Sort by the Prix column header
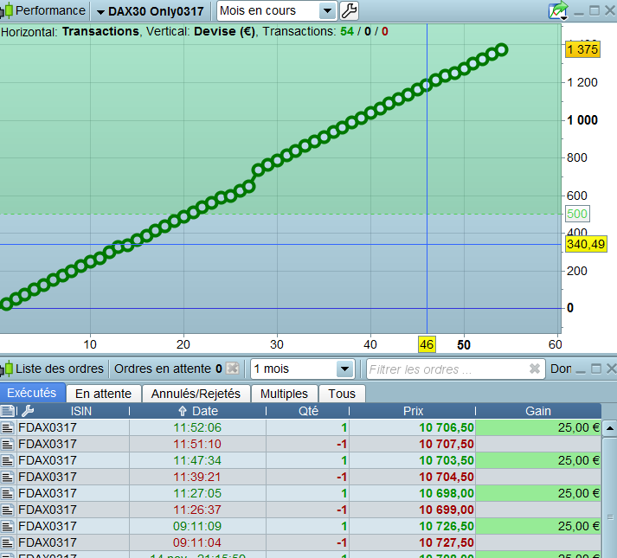Image resolution: width=617 pixels, height=558 pixels. pos(413,411)
